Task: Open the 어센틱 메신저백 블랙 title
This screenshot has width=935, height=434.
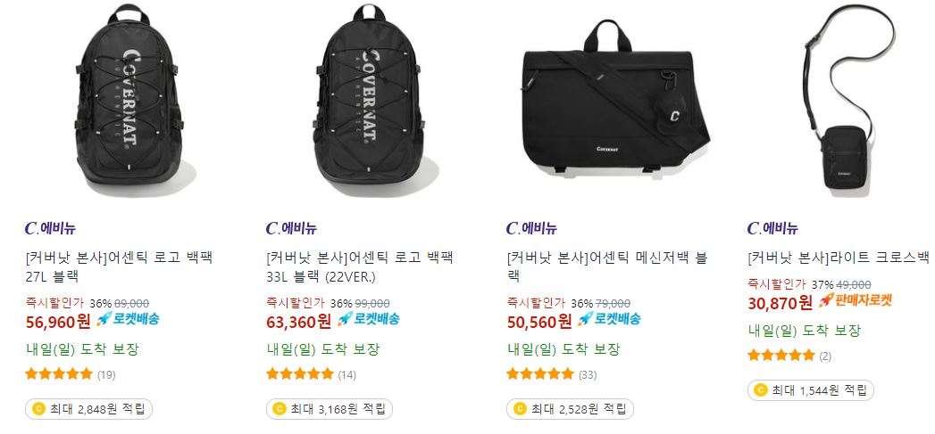Action: pos(607,267)
